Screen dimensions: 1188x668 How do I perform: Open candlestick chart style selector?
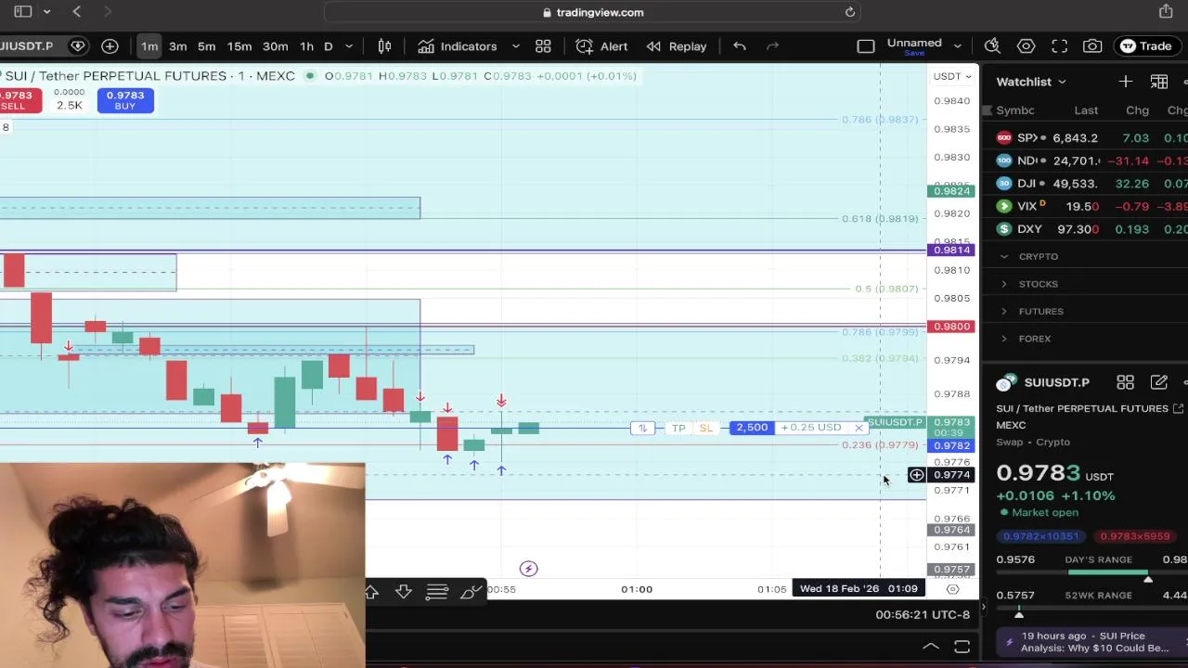point(384,46)
